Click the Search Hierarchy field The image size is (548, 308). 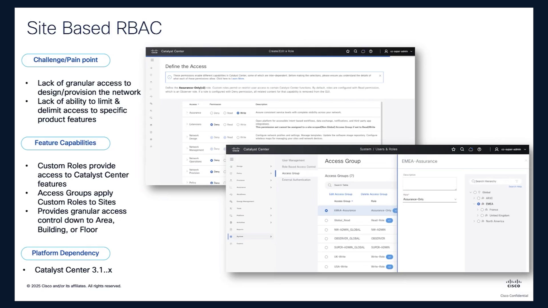tap(495, 181)
